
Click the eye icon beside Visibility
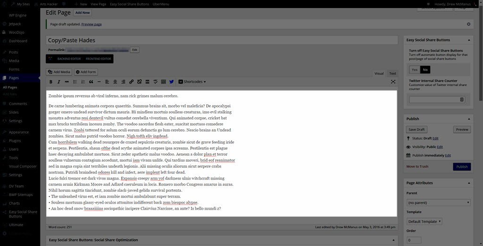pyautogui.click(x=408, y=147)
